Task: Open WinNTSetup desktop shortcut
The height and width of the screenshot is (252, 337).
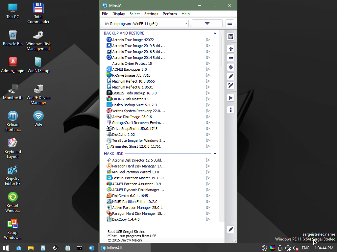Action: point(38,64)
